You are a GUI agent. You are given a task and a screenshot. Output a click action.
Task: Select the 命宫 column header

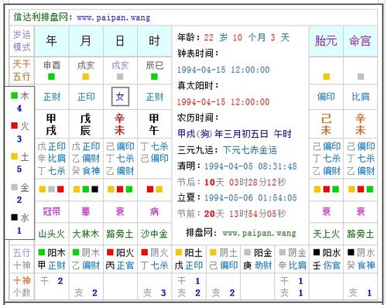(x=360, y=41)
